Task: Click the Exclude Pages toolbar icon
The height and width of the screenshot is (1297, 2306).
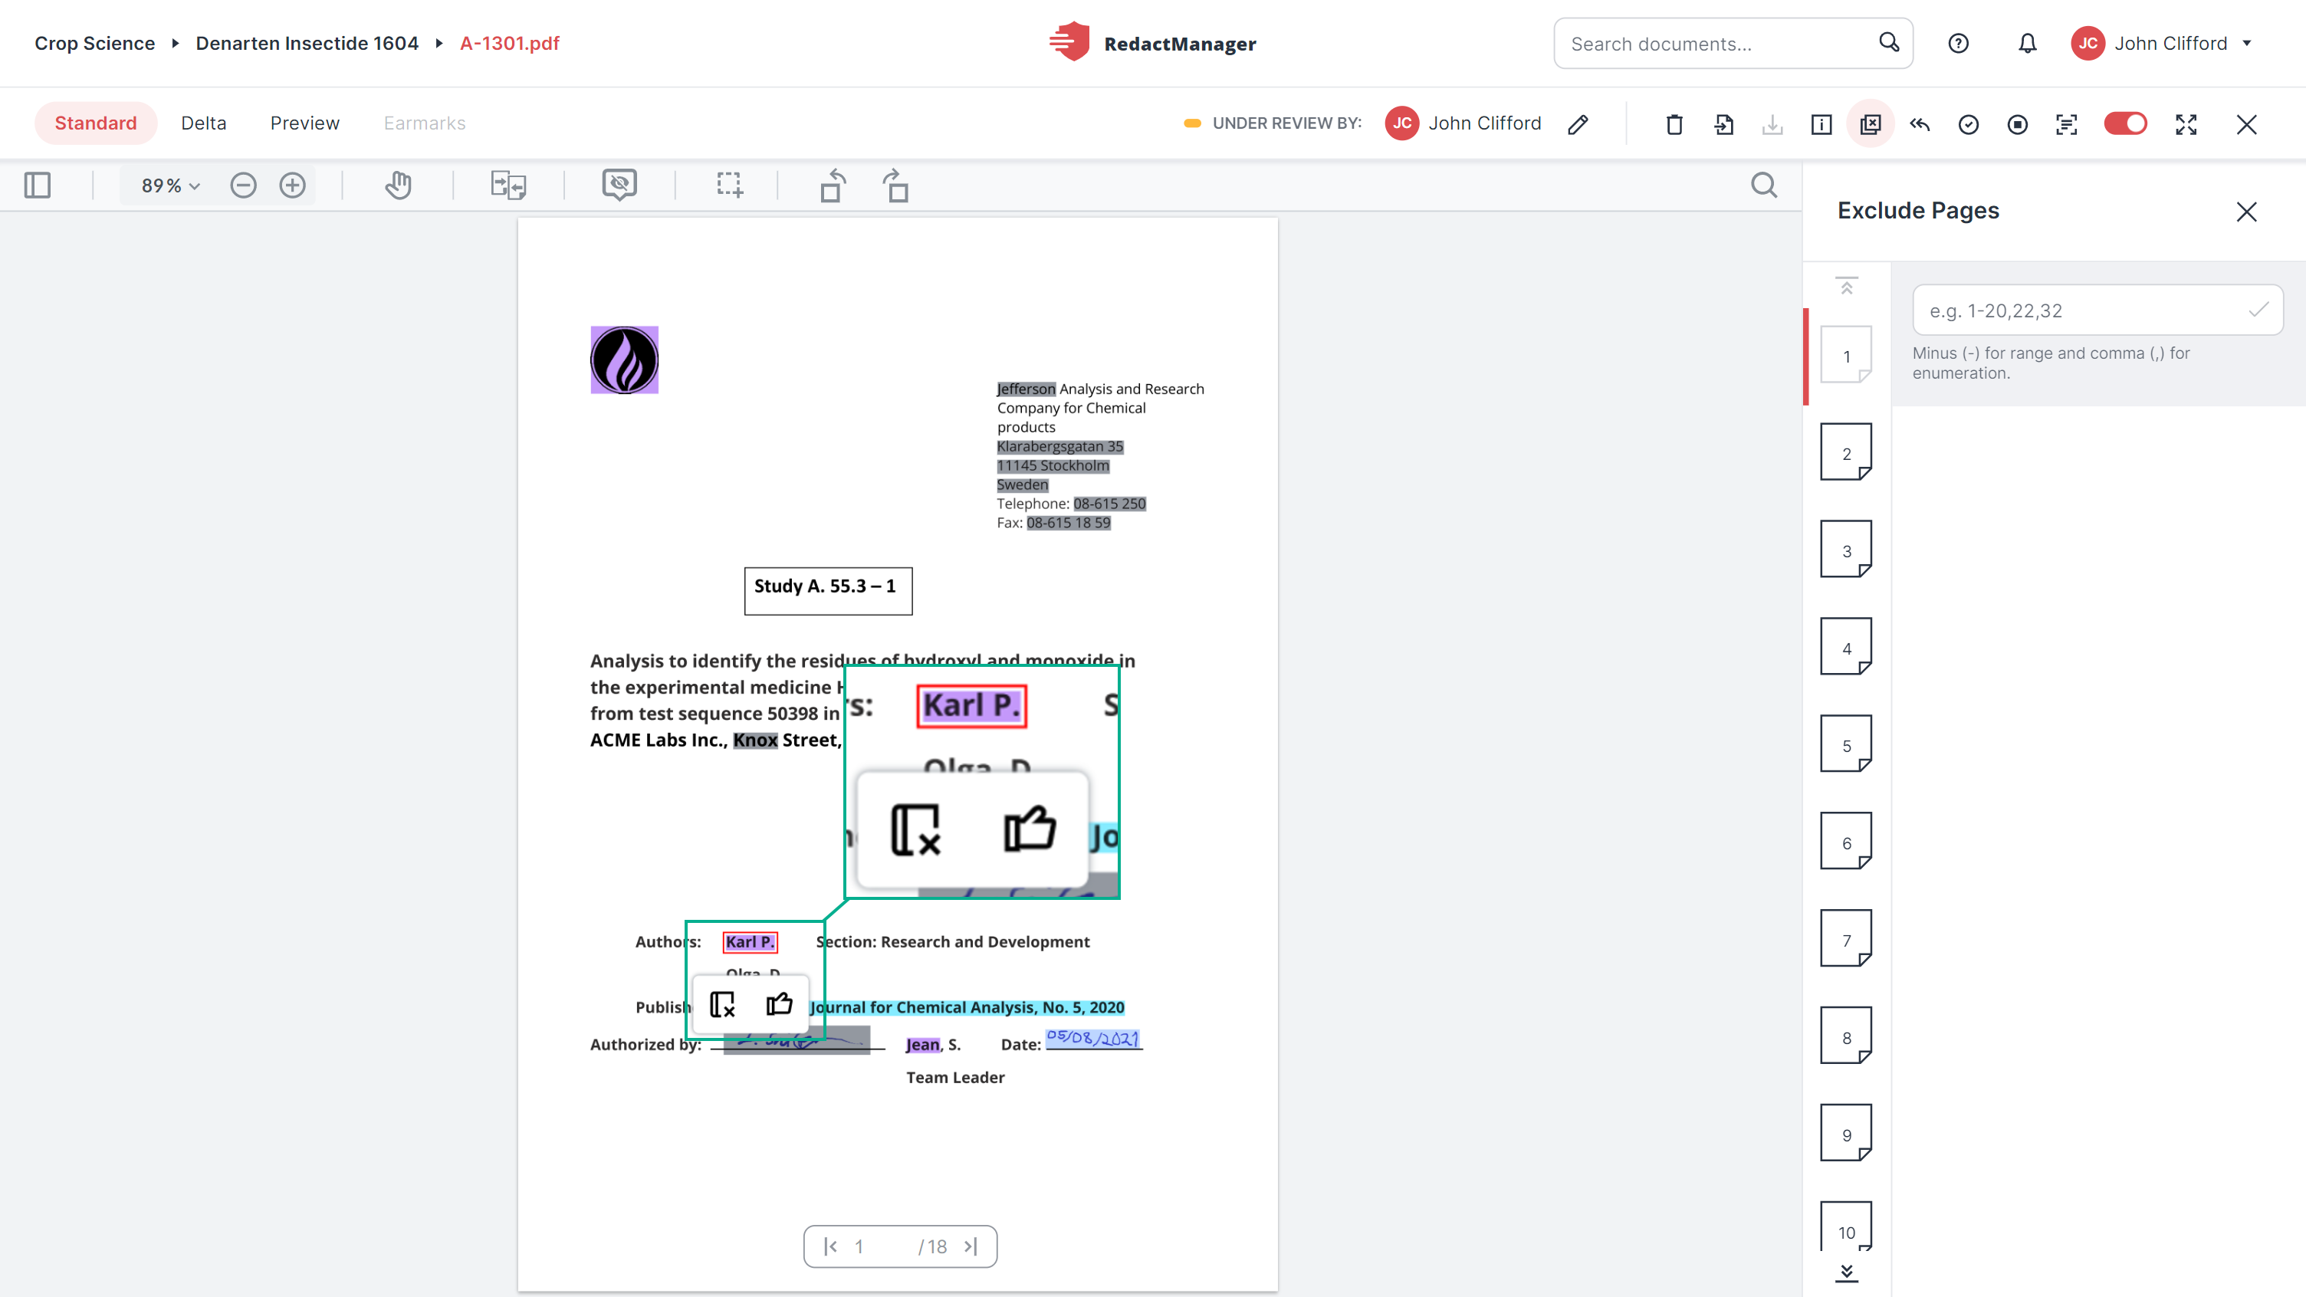Action: coord(1871,123)
